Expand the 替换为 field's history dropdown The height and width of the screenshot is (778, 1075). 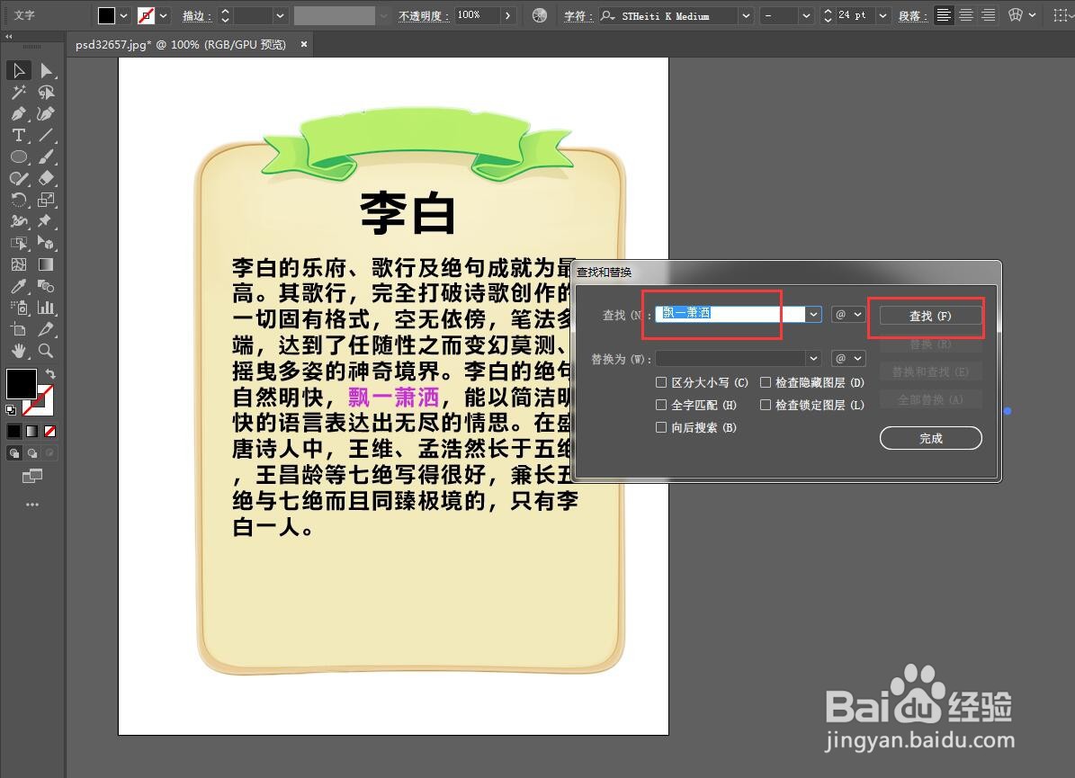pos(813,358)
